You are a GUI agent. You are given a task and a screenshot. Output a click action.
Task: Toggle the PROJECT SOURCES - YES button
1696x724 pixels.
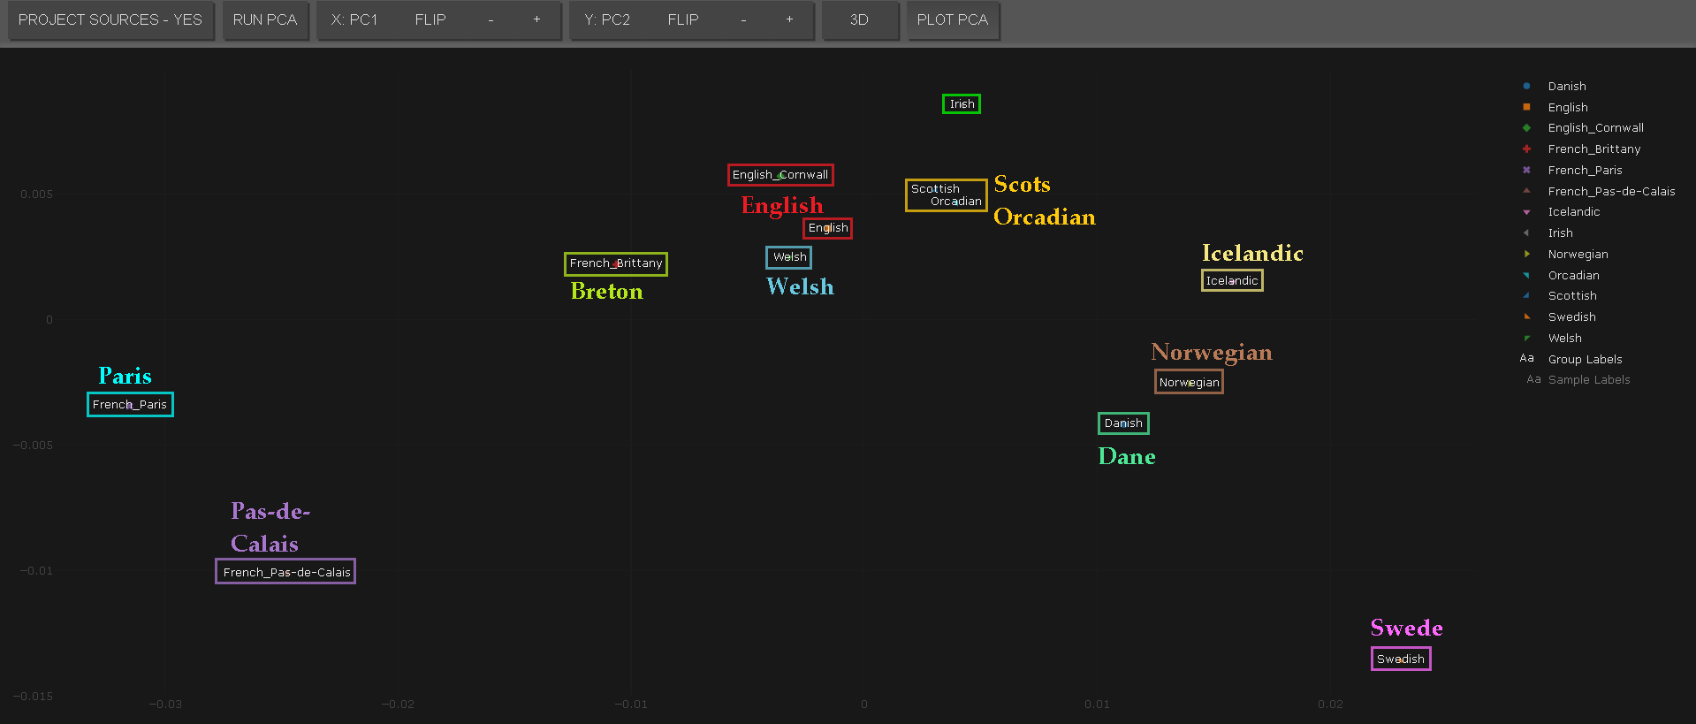(x=110, y=20)
